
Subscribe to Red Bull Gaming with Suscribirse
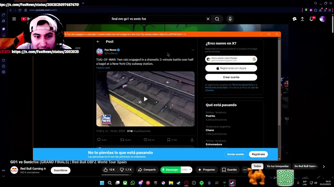(x=61, y=170)
